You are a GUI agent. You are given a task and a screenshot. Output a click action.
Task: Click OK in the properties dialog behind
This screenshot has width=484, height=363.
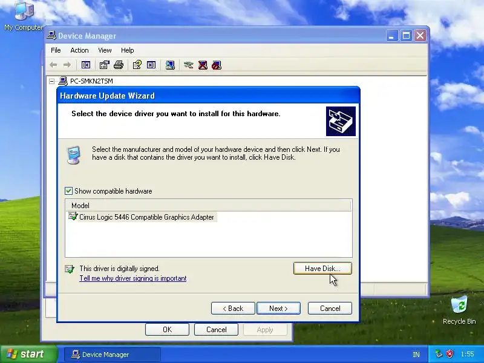pyautogui.click(x=167, y=330)
